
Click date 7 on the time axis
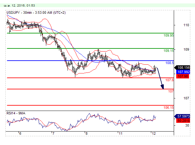(x=53, y=133)
